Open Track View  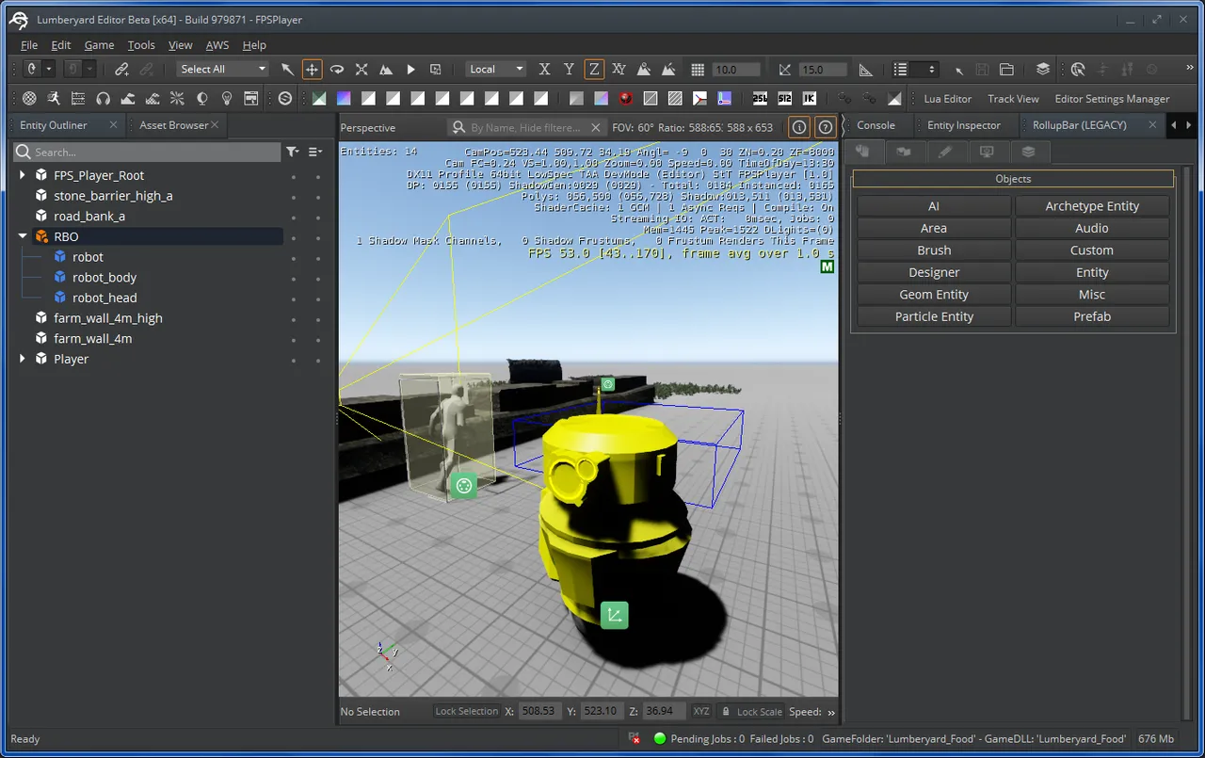point(1013,98)
